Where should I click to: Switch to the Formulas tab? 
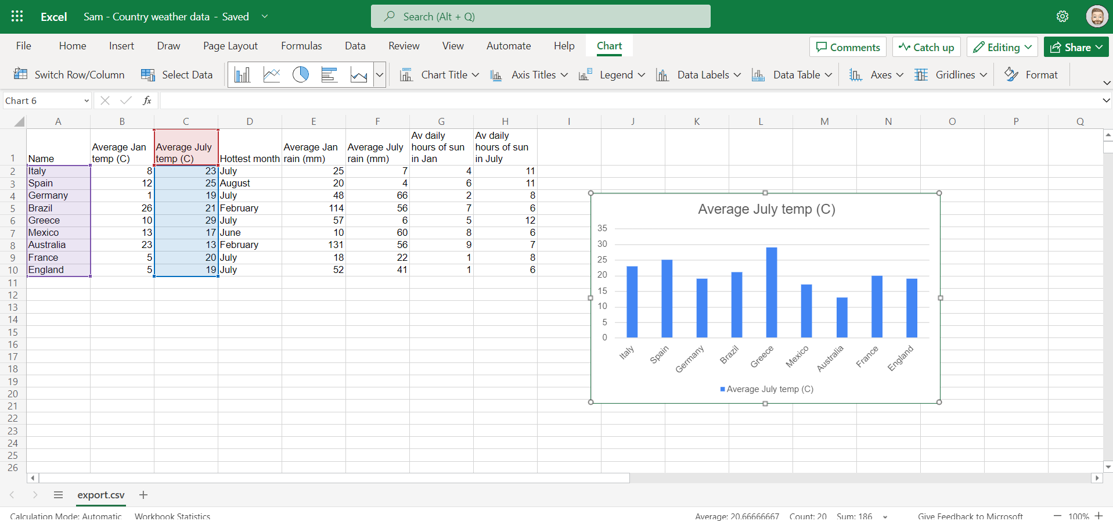(x=301, y=46)
